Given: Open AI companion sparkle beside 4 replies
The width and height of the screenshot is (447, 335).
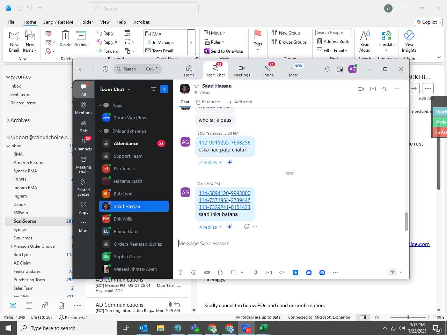Looking at the screenshot, I should click(230, 226).
